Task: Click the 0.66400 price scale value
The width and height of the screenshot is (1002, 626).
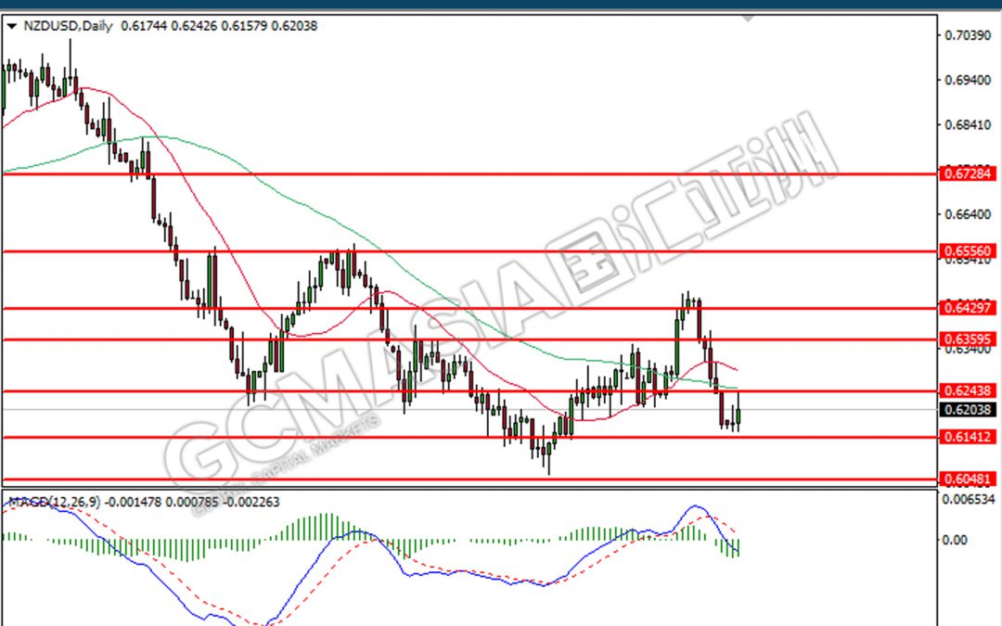Action: tap(968, 214)
